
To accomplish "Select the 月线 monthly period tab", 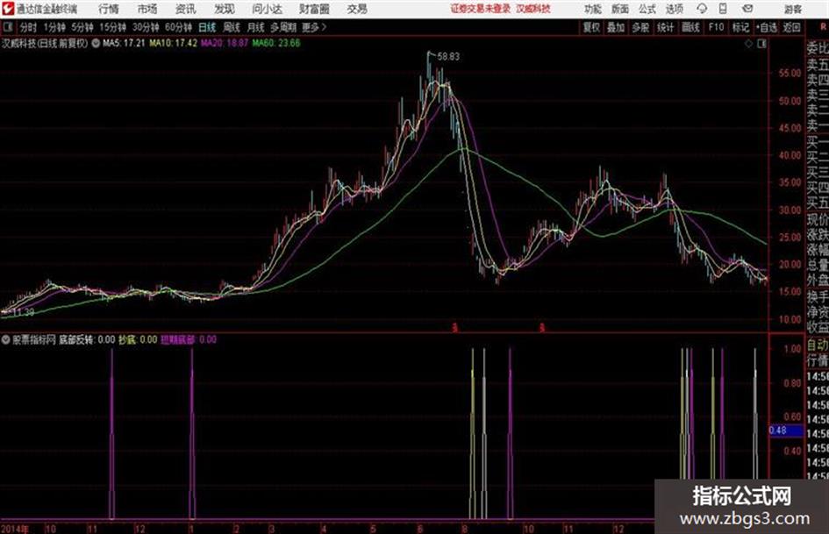I will click(x=256, y=27).
